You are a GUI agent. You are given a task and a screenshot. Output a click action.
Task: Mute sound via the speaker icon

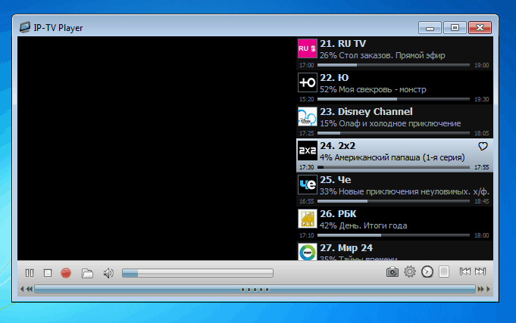click(x=108, y=273)
